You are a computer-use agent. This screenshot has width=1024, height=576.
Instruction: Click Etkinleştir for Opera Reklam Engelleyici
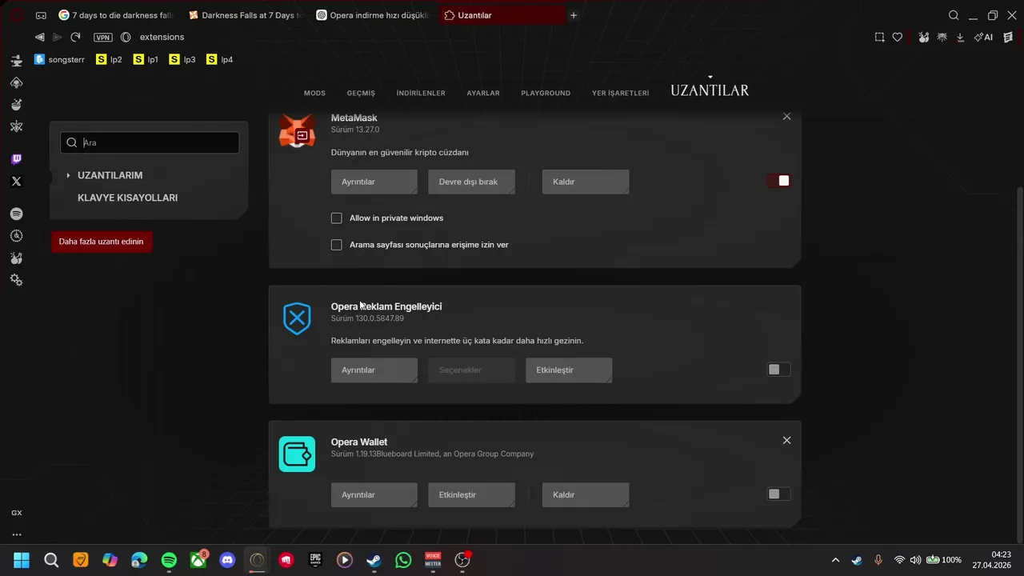tap(569, 370)
